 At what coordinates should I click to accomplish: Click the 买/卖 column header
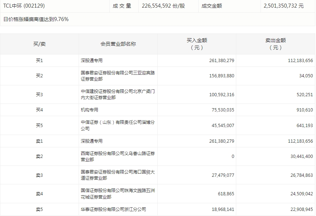[39, 44]
